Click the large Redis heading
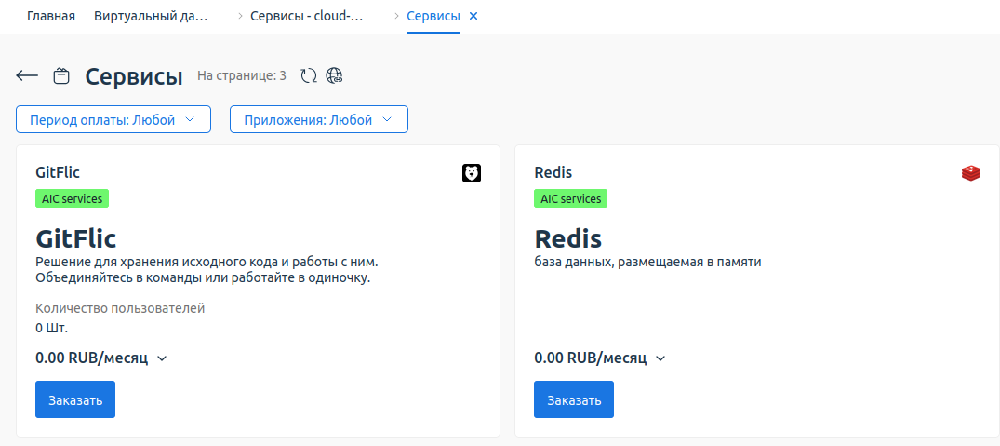Image resolution: width=1000 pixels, height=446 pixels. click(568, 238)
